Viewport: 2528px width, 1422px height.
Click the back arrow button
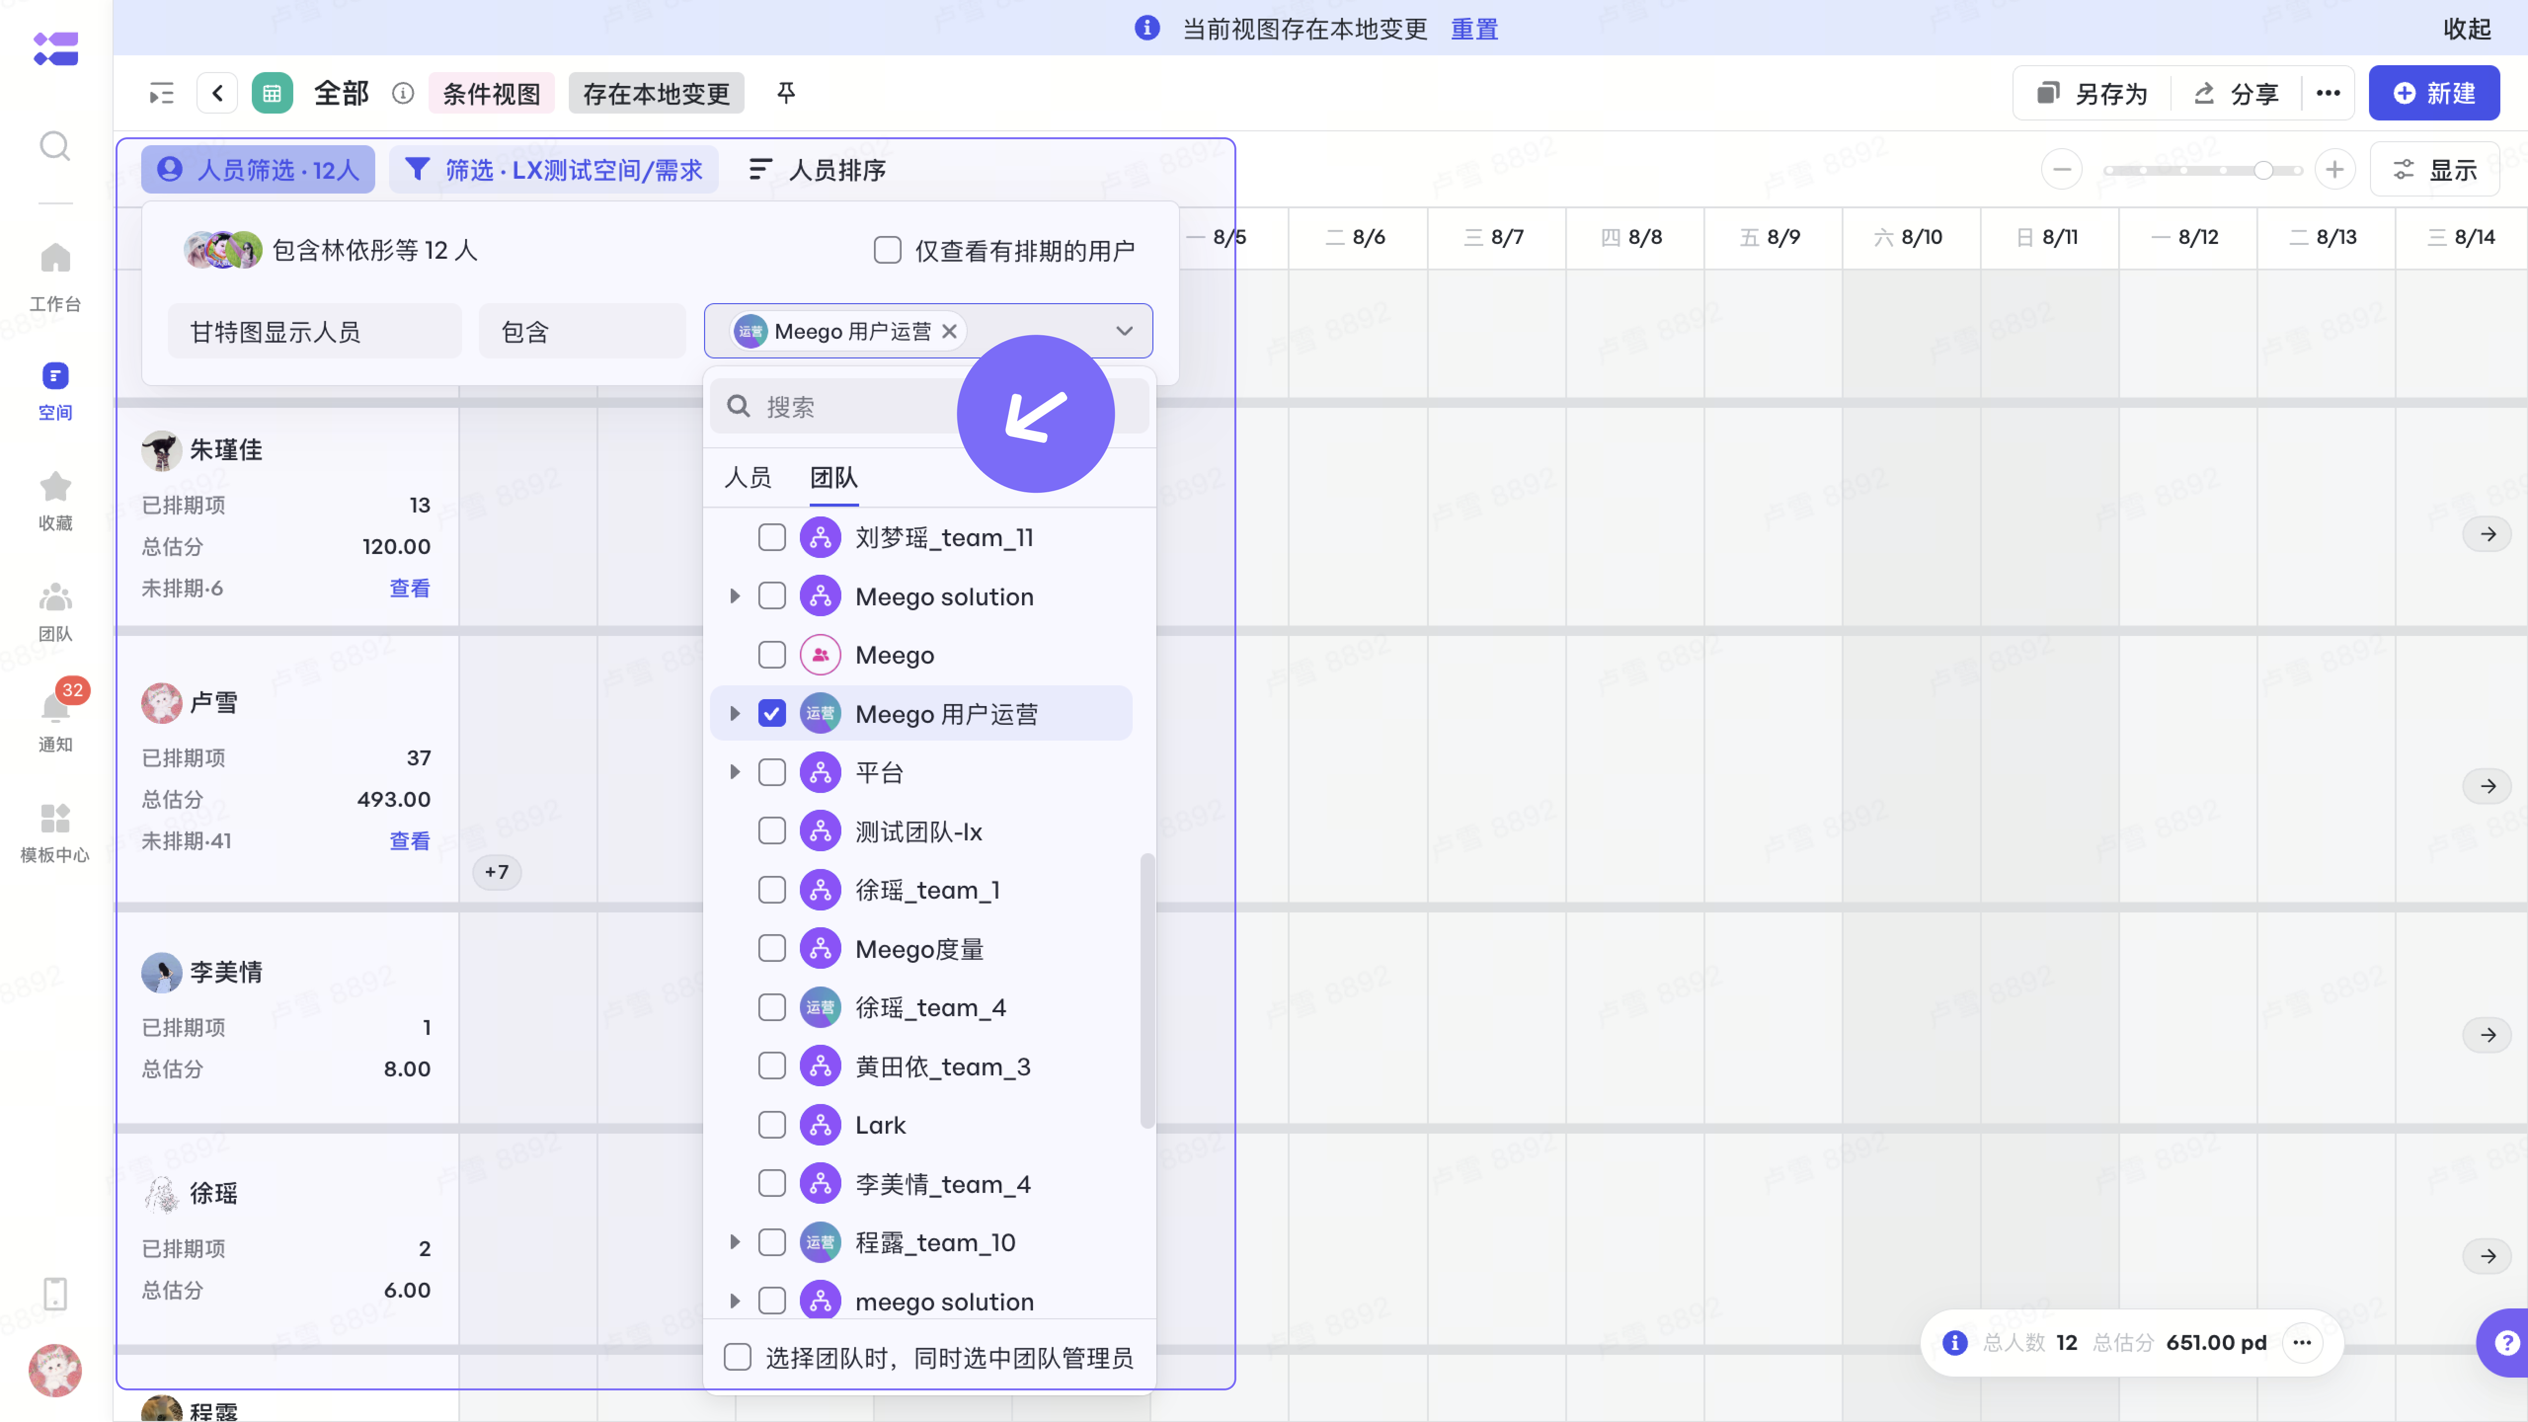218,93
